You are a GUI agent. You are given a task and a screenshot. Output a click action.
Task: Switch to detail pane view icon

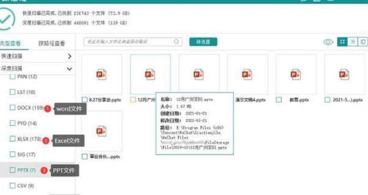(362, 42)
